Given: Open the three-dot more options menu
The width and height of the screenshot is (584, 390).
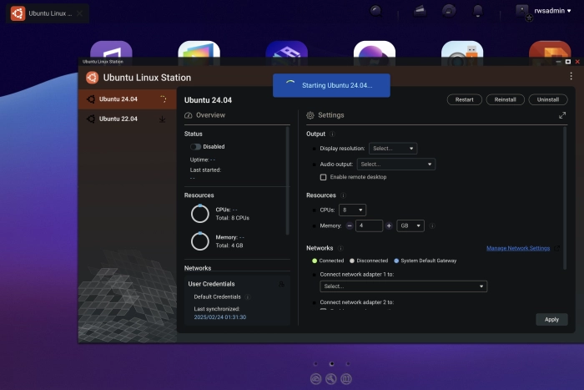Looking at the screenshot, I should (571, 76).
